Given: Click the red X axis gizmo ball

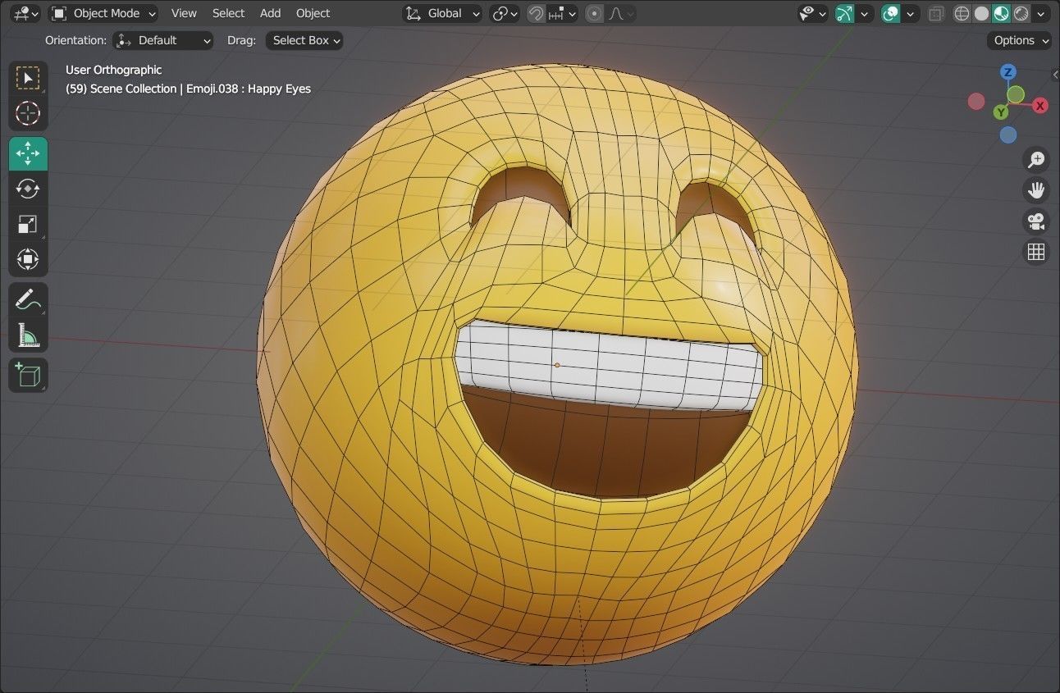Looking at the screenshot, I should [1040, 106].
